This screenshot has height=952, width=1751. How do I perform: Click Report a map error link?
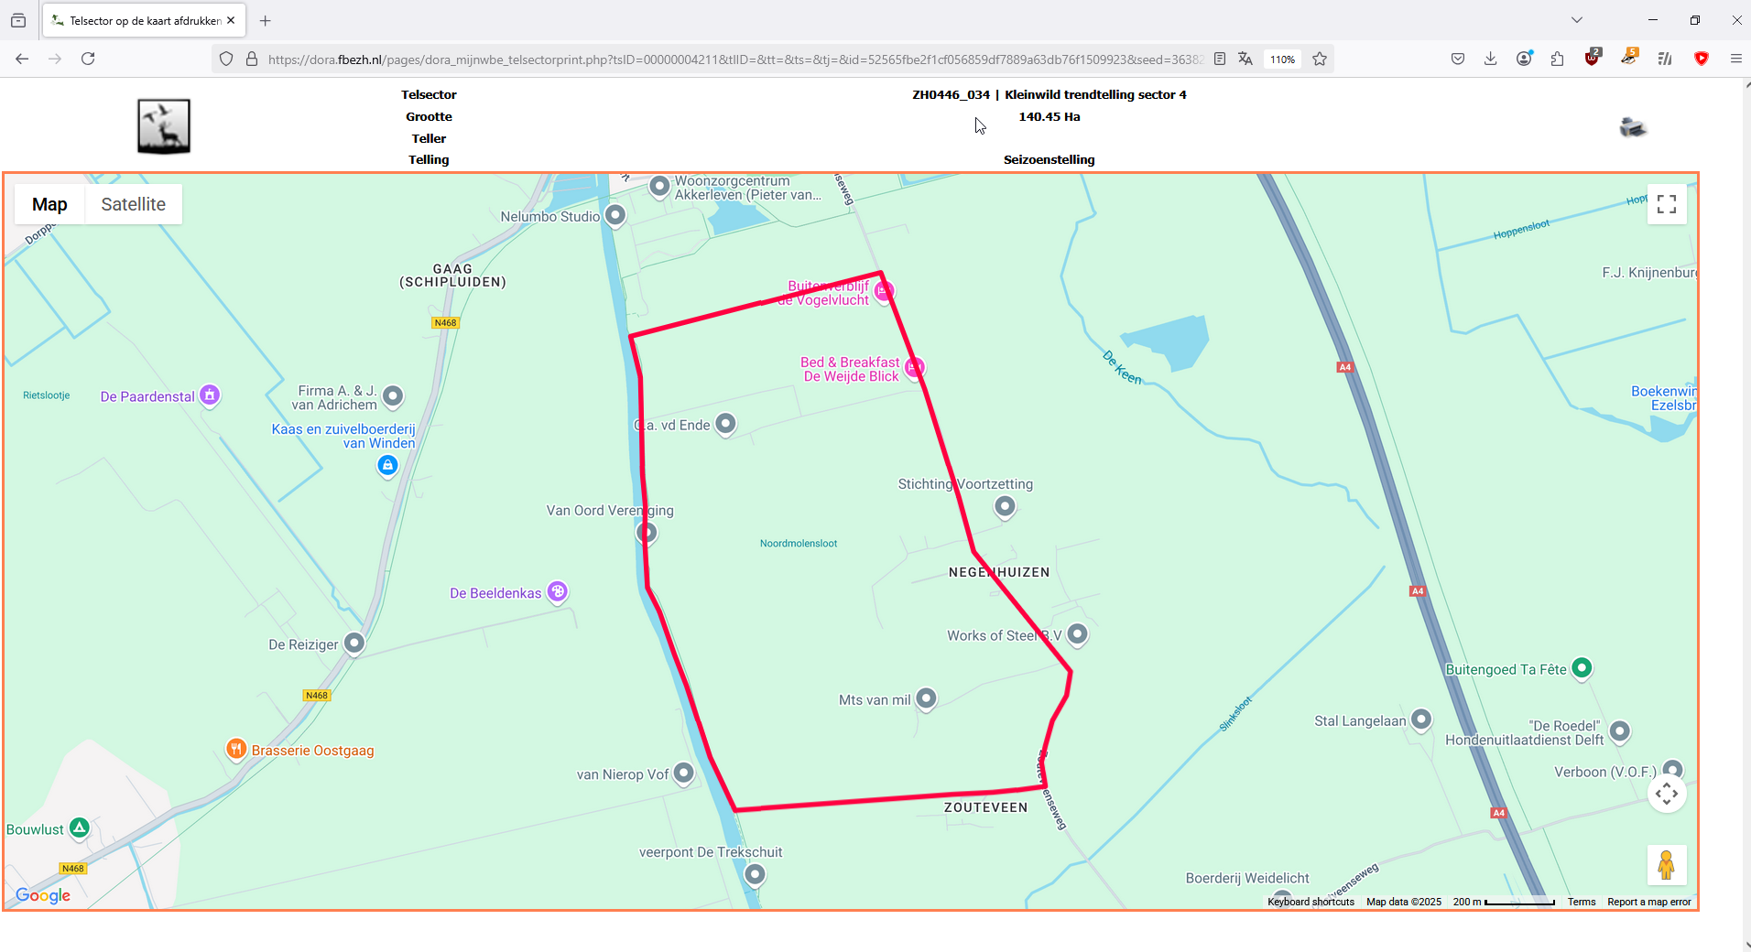click(1649, 902)
